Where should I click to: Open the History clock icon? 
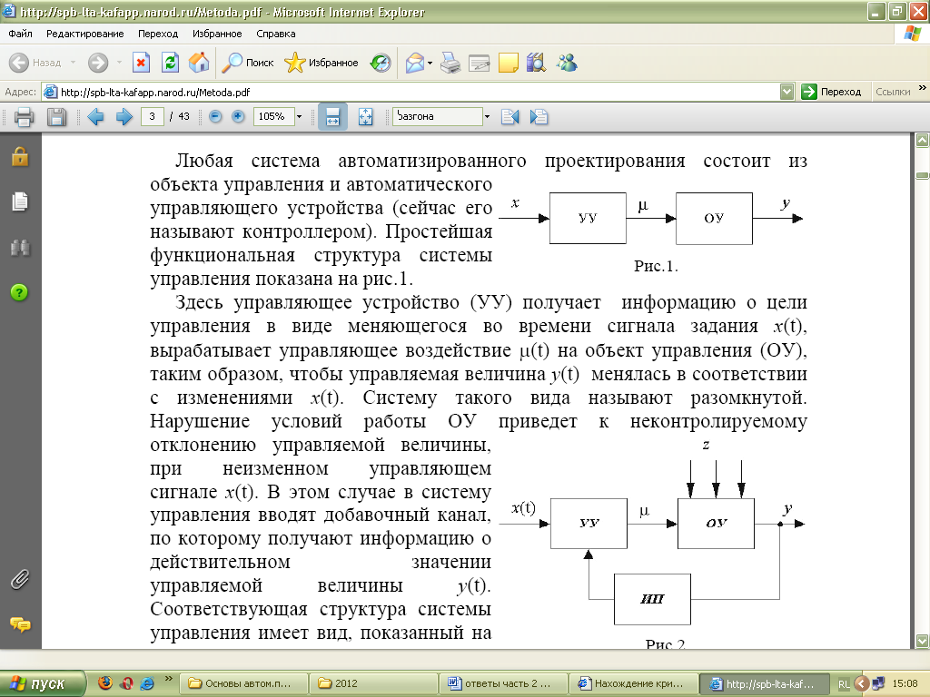click(x=381, y=63)
